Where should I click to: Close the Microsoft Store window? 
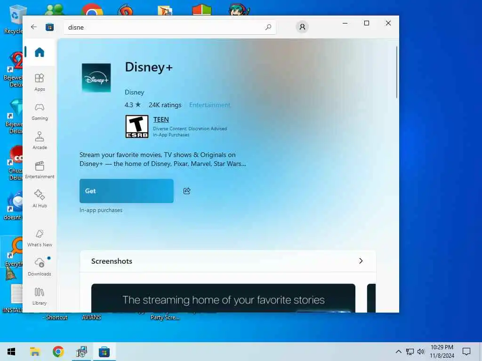click(388, 24)
